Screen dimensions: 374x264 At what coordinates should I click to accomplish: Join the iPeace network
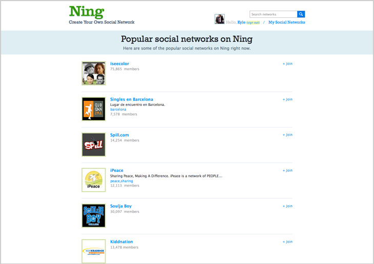[287, 170]
